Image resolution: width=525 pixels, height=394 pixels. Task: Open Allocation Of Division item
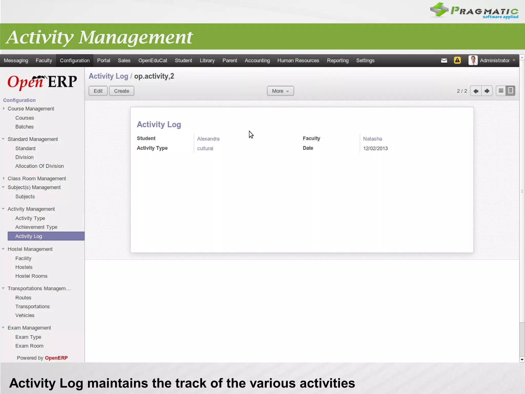(39, 166)
